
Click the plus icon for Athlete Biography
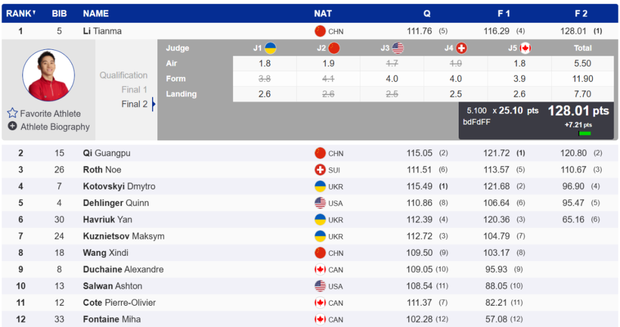[x=12, y=126]
